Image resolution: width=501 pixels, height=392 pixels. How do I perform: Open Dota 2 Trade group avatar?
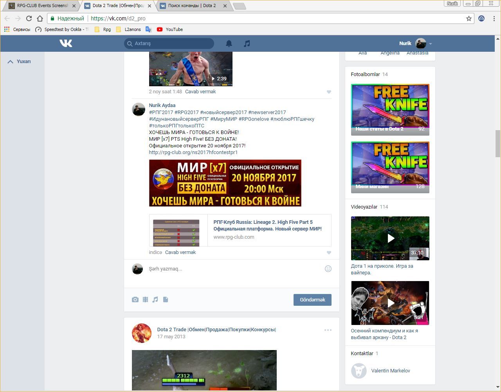[142, 333]
